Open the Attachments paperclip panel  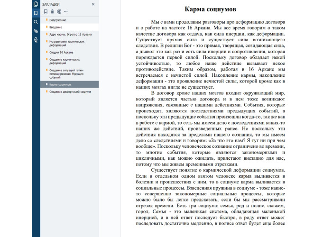36,31
